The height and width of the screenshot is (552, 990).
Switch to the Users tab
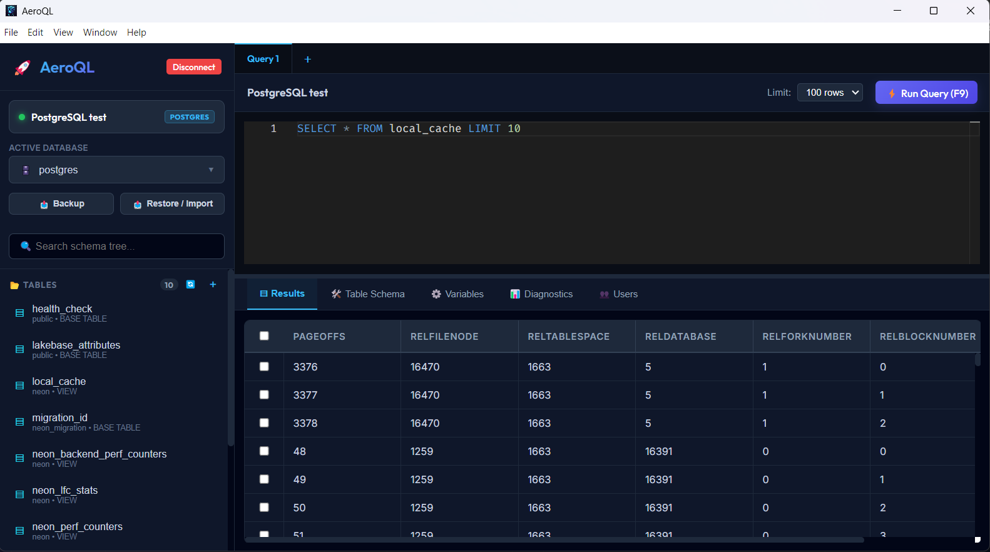(x=618, y=294)
